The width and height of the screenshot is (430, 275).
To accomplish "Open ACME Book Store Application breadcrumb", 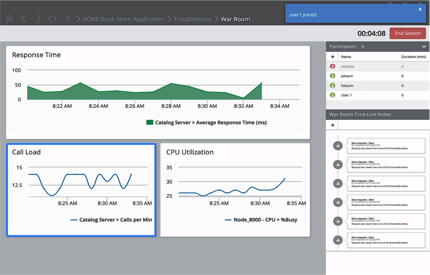I will [123, 19].
